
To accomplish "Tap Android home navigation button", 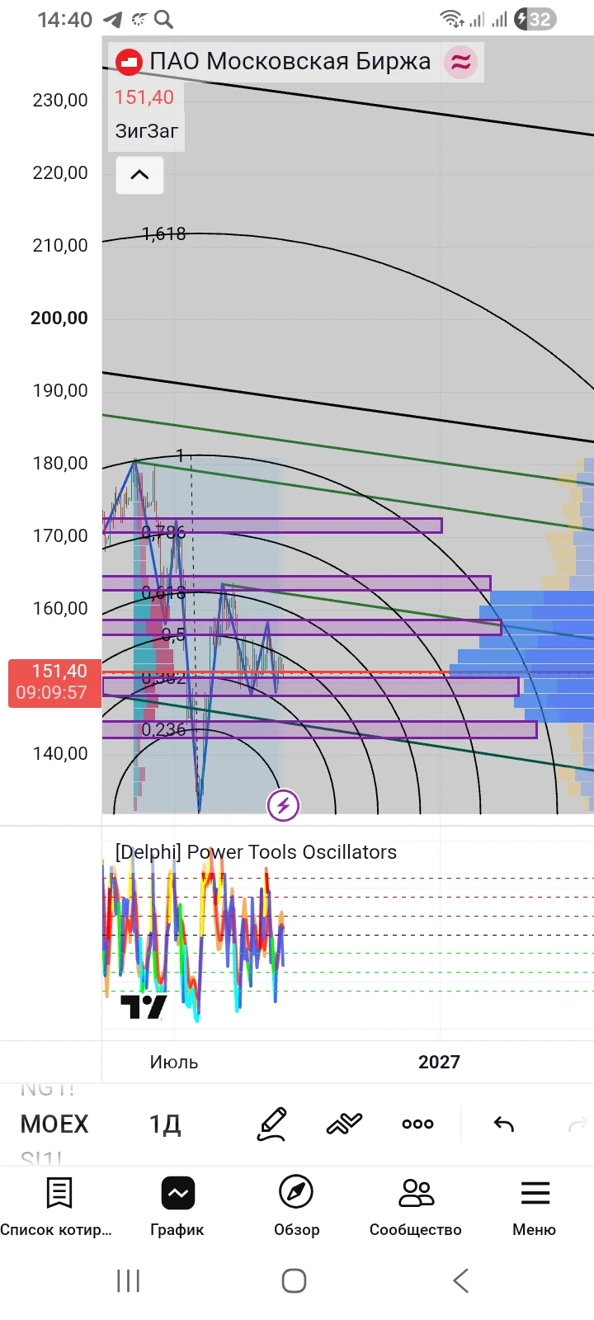I will tap(295, 1281).
